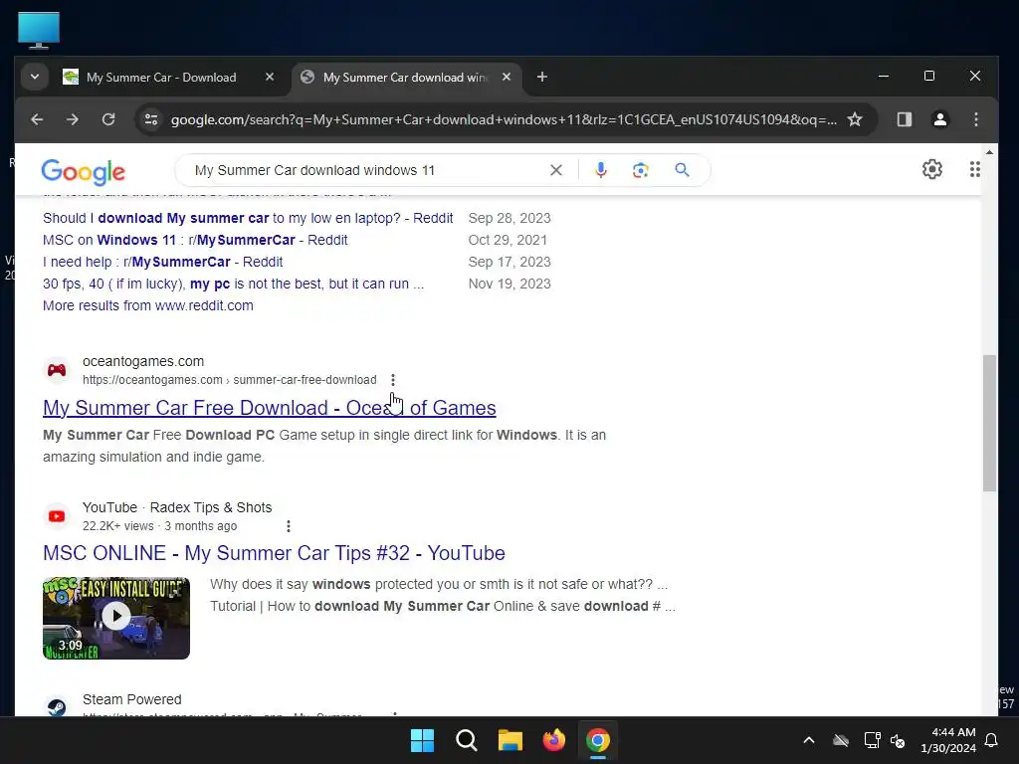Open more options for YouTube result
The height and width of the screenshot is (764, 1019).
tap(288, 526)
